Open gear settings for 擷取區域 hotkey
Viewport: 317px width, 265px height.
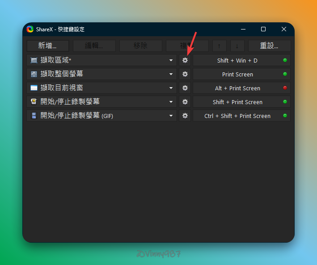[185, 60]
